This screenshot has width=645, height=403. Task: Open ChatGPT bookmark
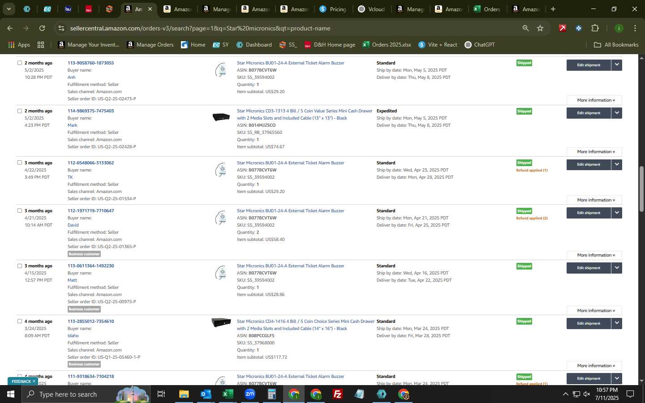pyautogui.click(x=480, y=45)
